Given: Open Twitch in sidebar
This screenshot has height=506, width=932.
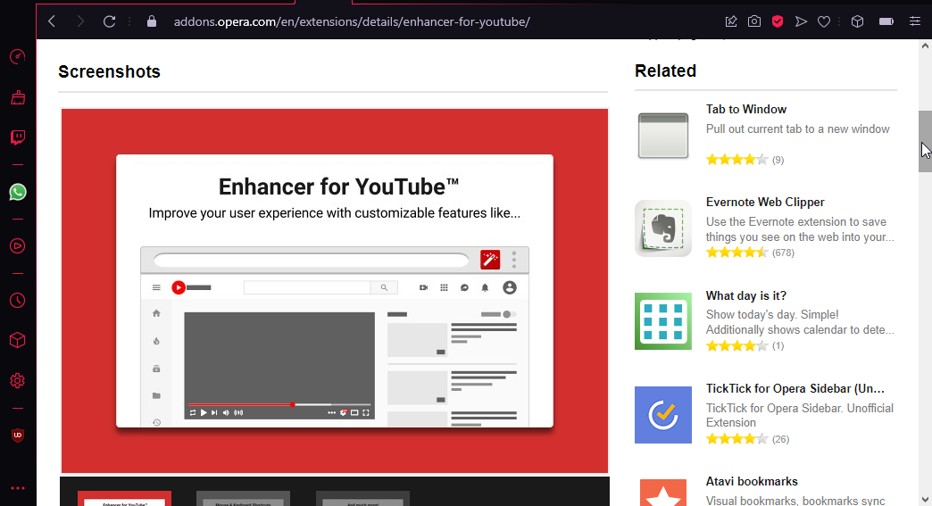Looking at the screenshot, I should 18,137.
